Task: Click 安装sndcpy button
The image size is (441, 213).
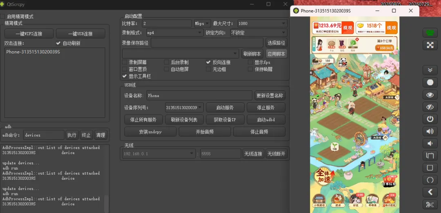Action: pos(150,132)
